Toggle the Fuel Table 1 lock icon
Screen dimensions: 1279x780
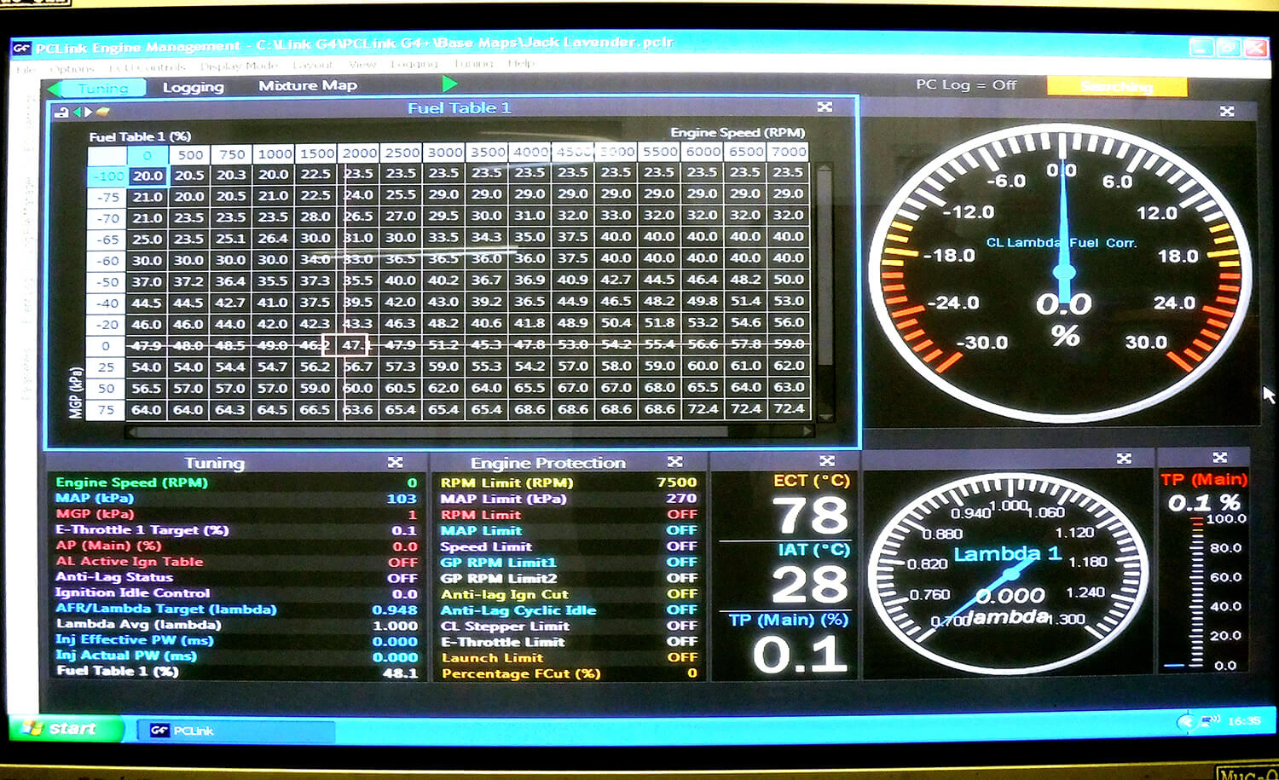tap(61, 113)
